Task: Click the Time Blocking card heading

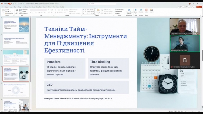Action: (x=100, y=62)
